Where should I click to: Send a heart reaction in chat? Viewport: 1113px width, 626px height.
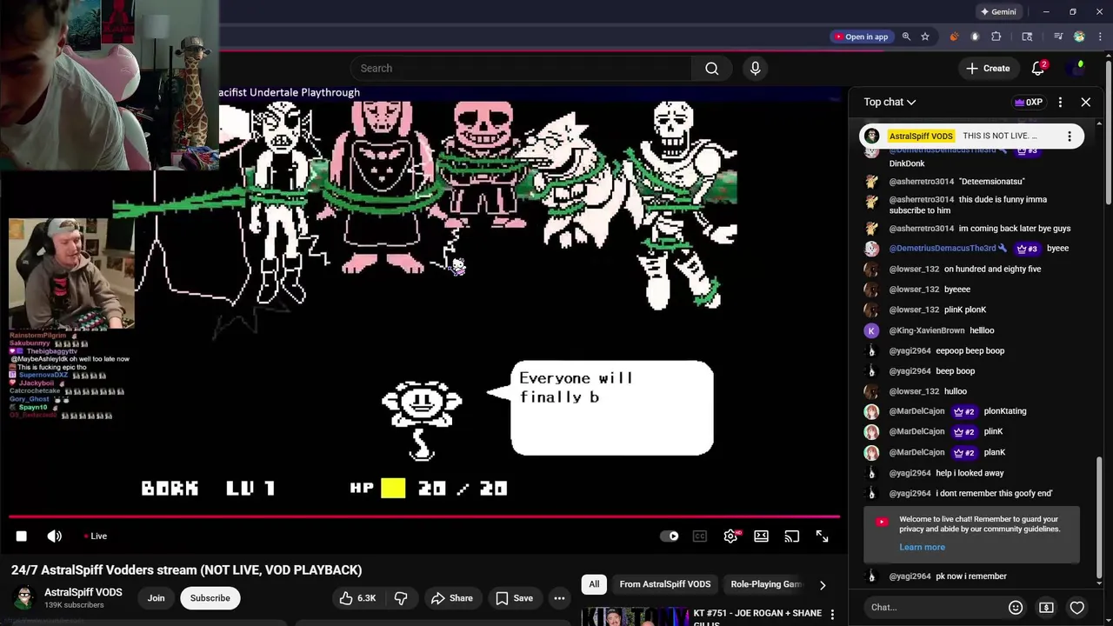1077,608
